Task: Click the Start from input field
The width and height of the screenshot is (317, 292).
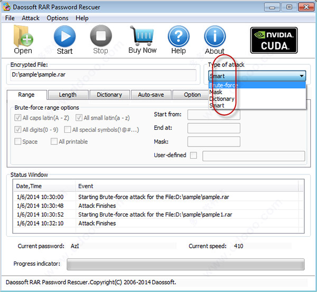Action: (213, 115)
